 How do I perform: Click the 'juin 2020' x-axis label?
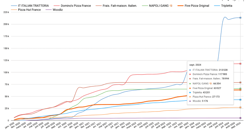click(x=40, y=125)
